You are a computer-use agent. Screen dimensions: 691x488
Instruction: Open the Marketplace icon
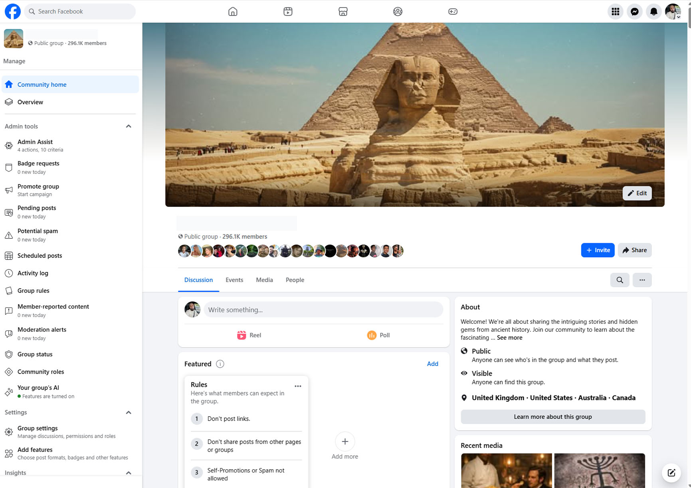(x=343, y=12)
